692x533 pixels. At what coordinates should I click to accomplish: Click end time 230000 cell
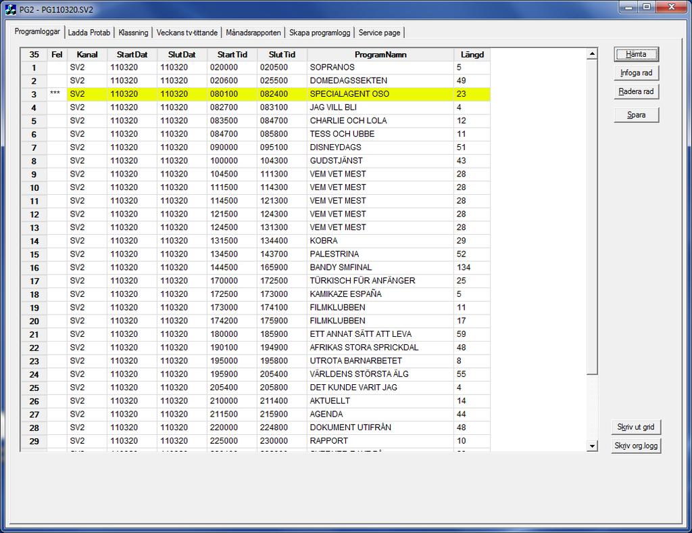click(x=282, y=441)
